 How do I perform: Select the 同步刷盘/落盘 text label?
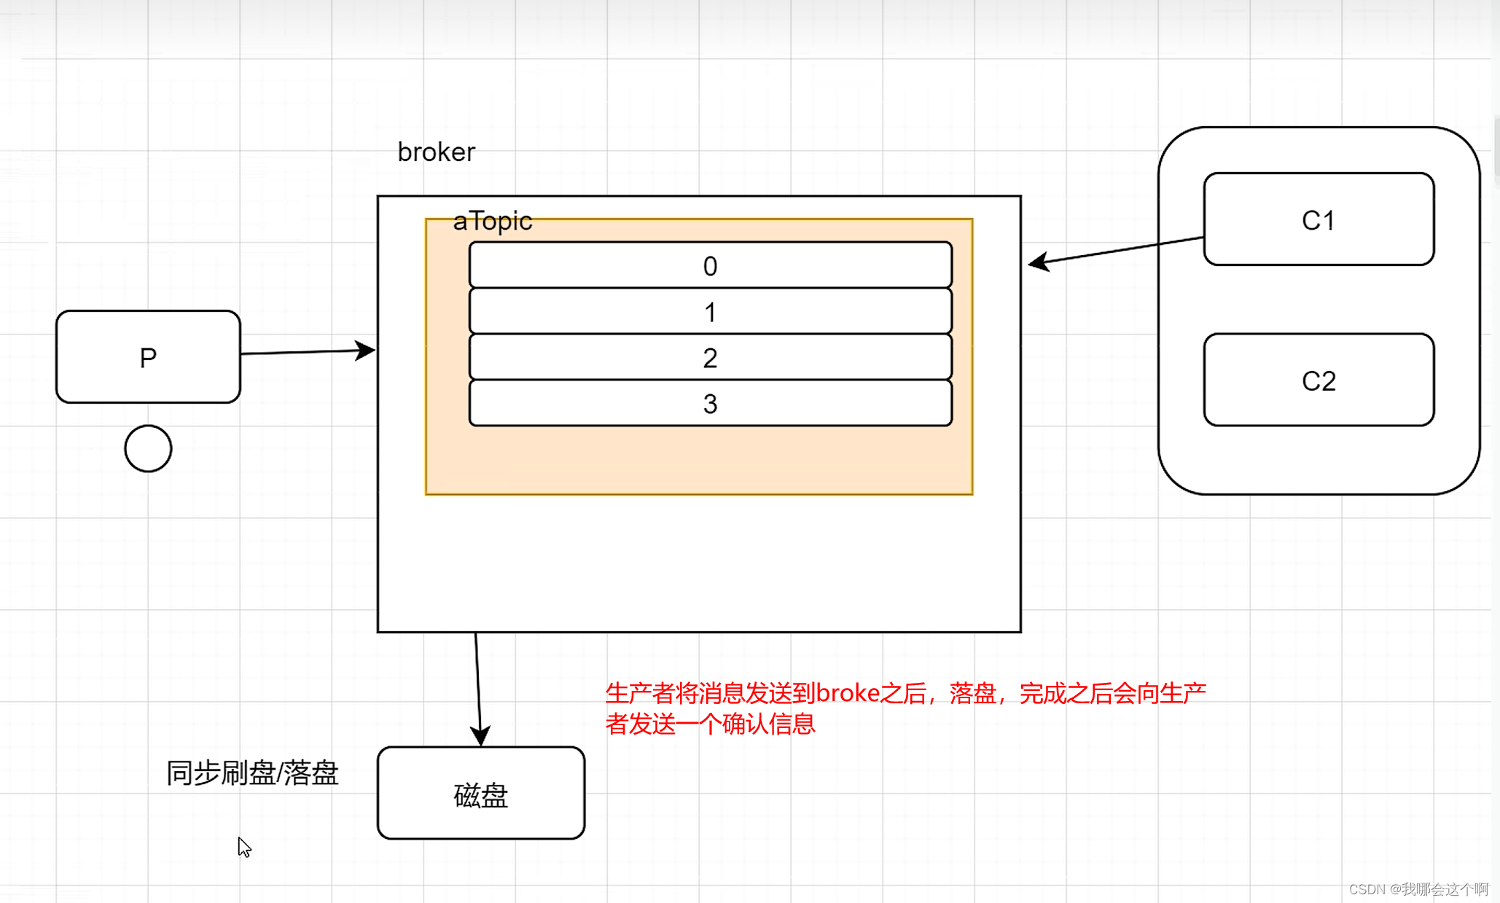coord(252,773)
